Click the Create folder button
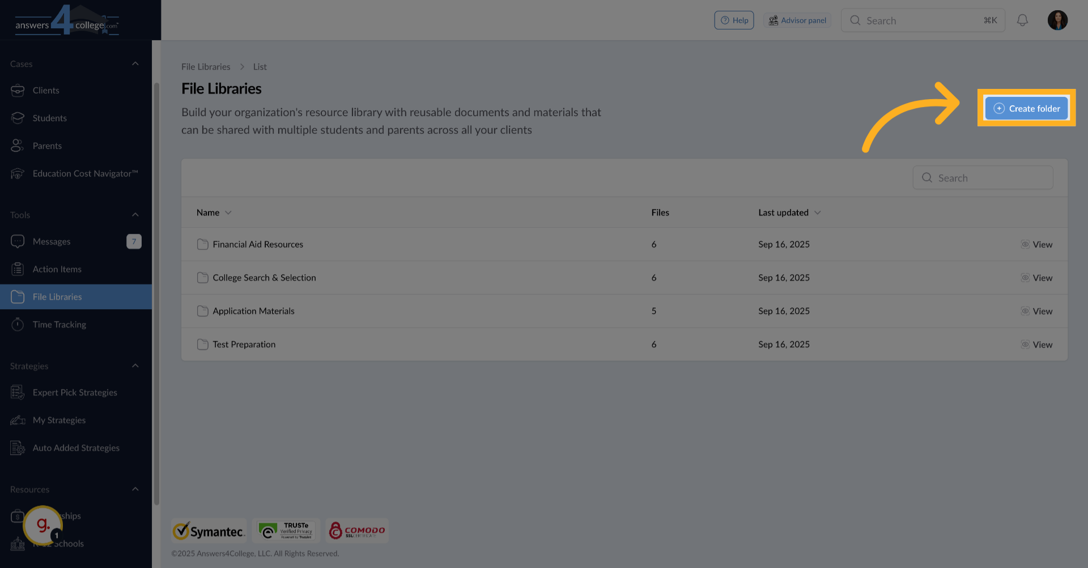The height and width of the screenshot is (568, 1088). (x=1026, y=108)
